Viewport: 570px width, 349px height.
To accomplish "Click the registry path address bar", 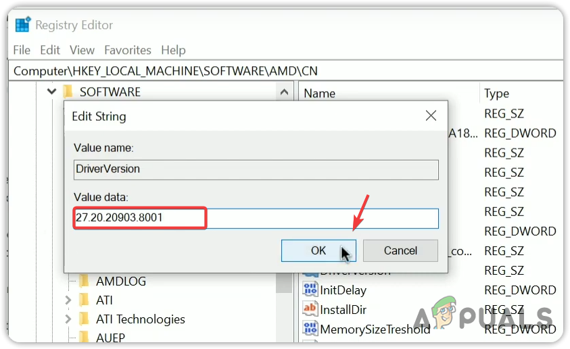I will point(284,70).
